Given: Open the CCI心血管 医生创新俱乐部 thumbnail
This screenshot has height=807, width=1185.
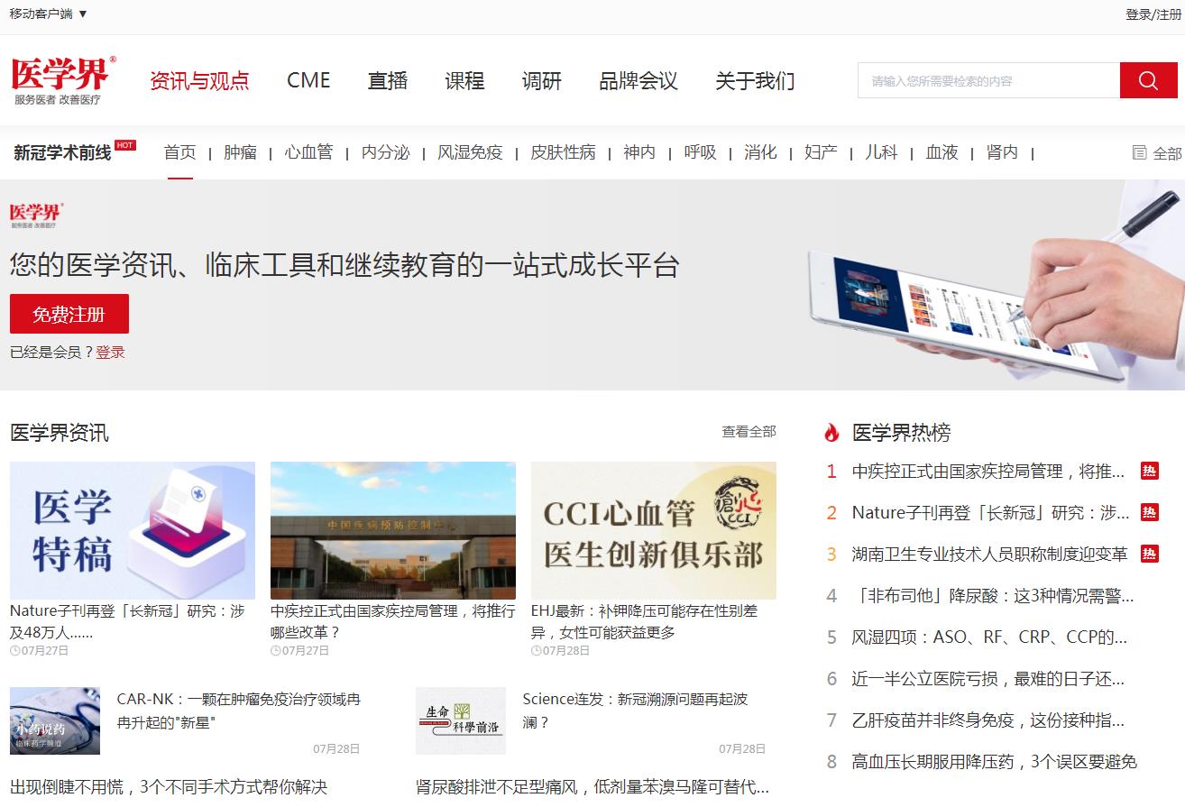Looking at the screenshot, I should click(x=654, y=530).
